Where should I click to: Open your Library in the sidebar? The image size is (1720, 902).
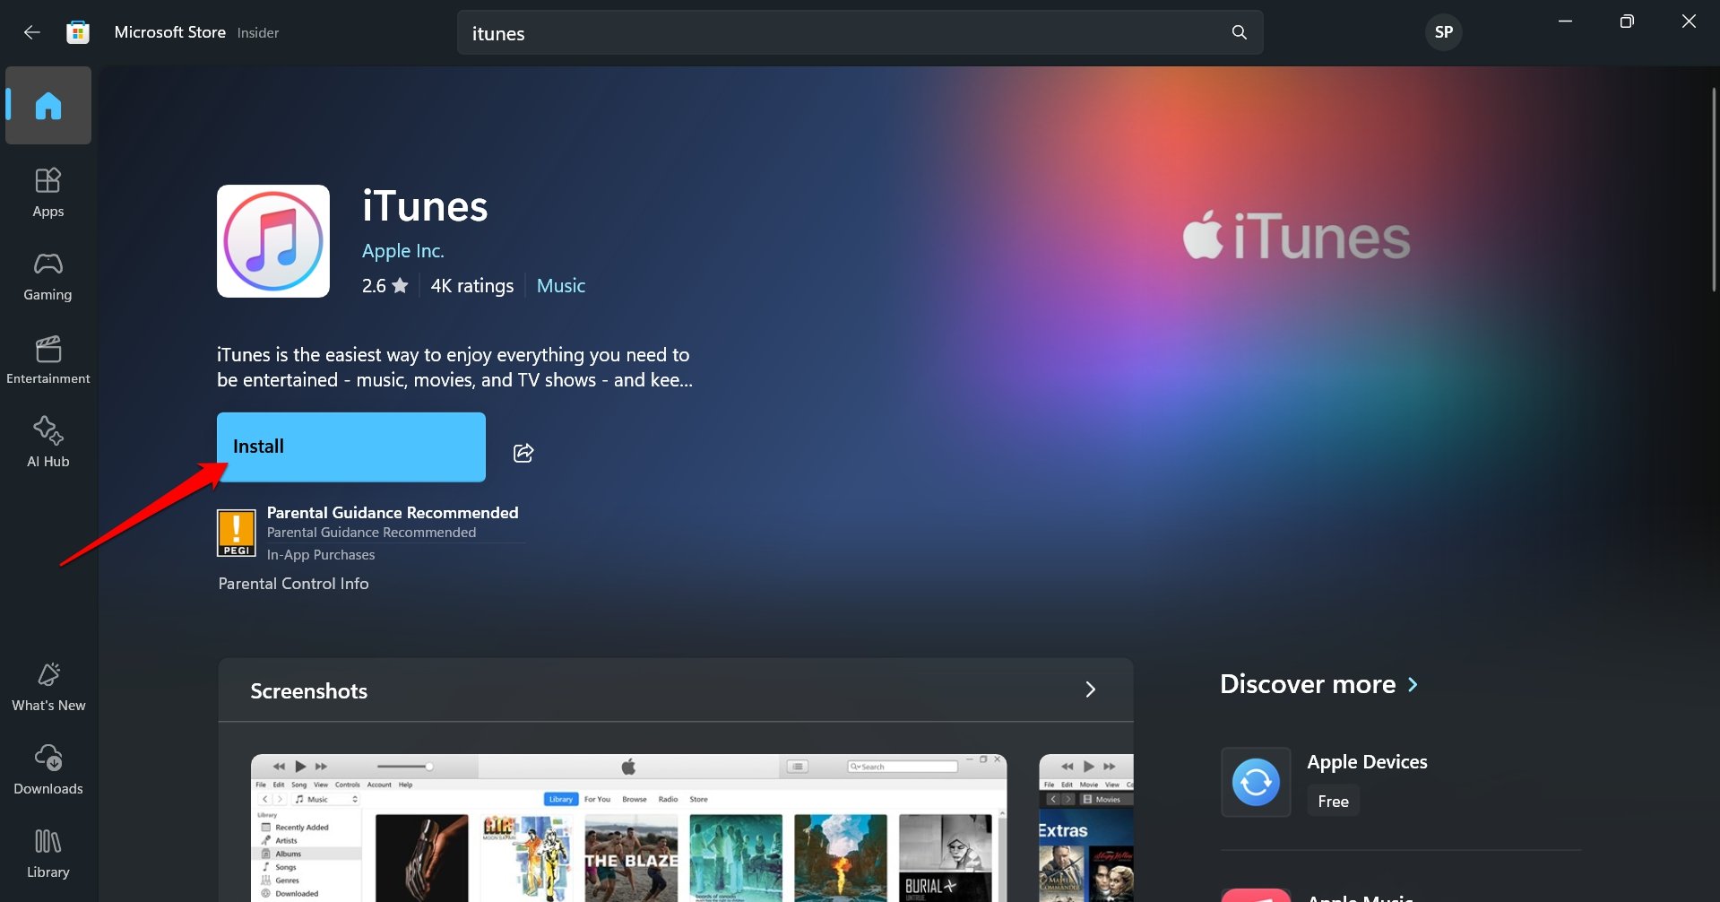48,850
